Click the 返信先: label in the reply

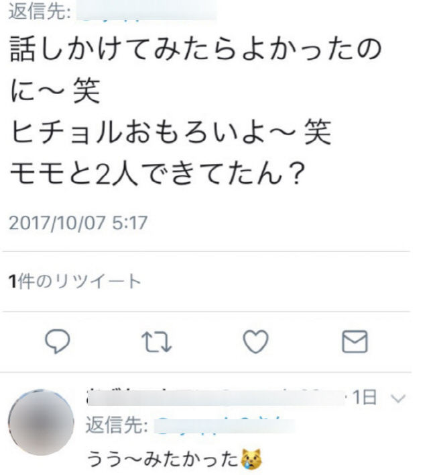[x=117, y=425]
